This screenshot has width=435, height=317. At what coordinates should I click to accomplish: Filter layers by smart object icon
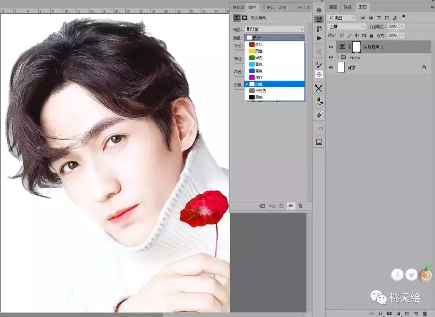(x=395, y=18)
